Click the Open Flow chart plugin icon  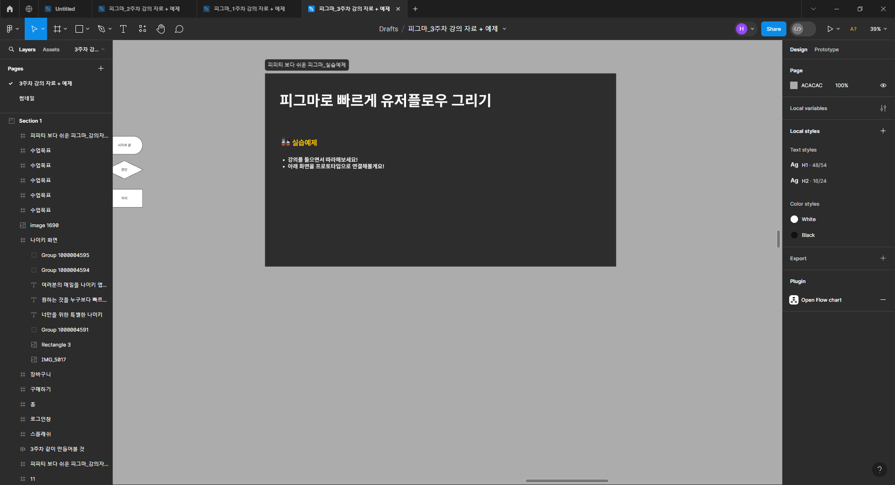click(x=794, y=300)
